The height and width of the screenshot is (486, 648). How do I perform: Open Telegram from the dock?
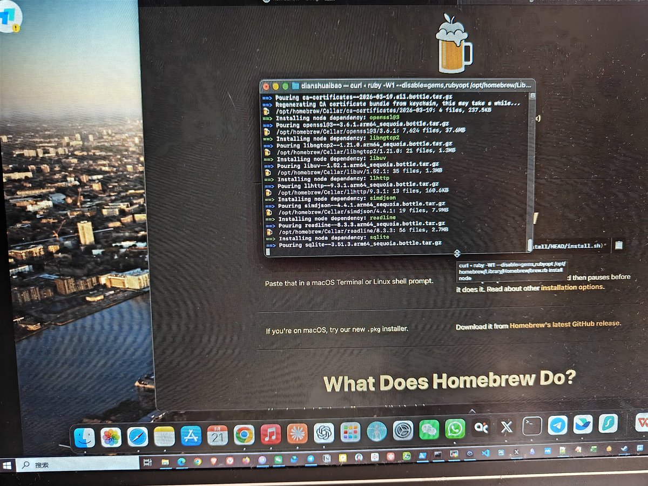tap(557, 426)
